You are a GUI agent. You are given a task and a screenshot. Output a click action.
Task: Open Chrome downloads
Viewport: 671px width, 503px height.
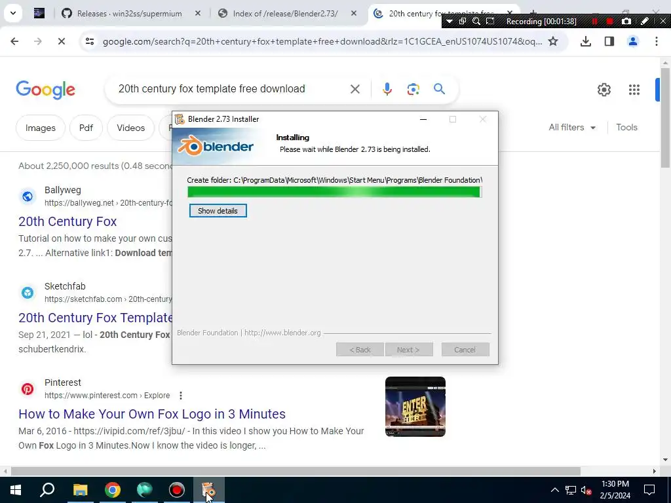pos(586,41)
